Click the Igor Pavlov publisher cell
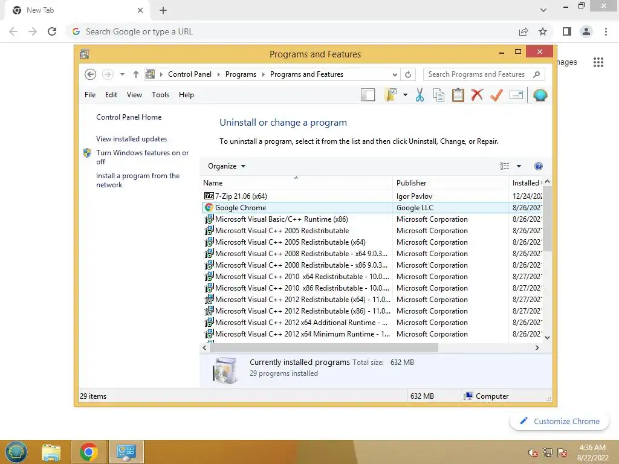The width and height of the screenshot is (619, 464). tap(414, 196)
